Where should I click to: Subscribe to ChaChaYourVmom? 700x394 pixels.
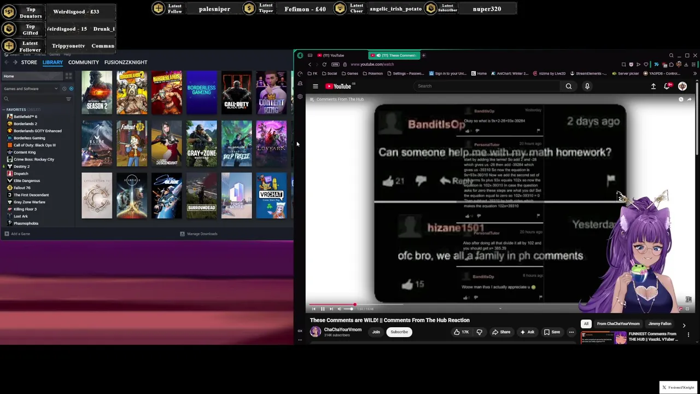point(399,332)
